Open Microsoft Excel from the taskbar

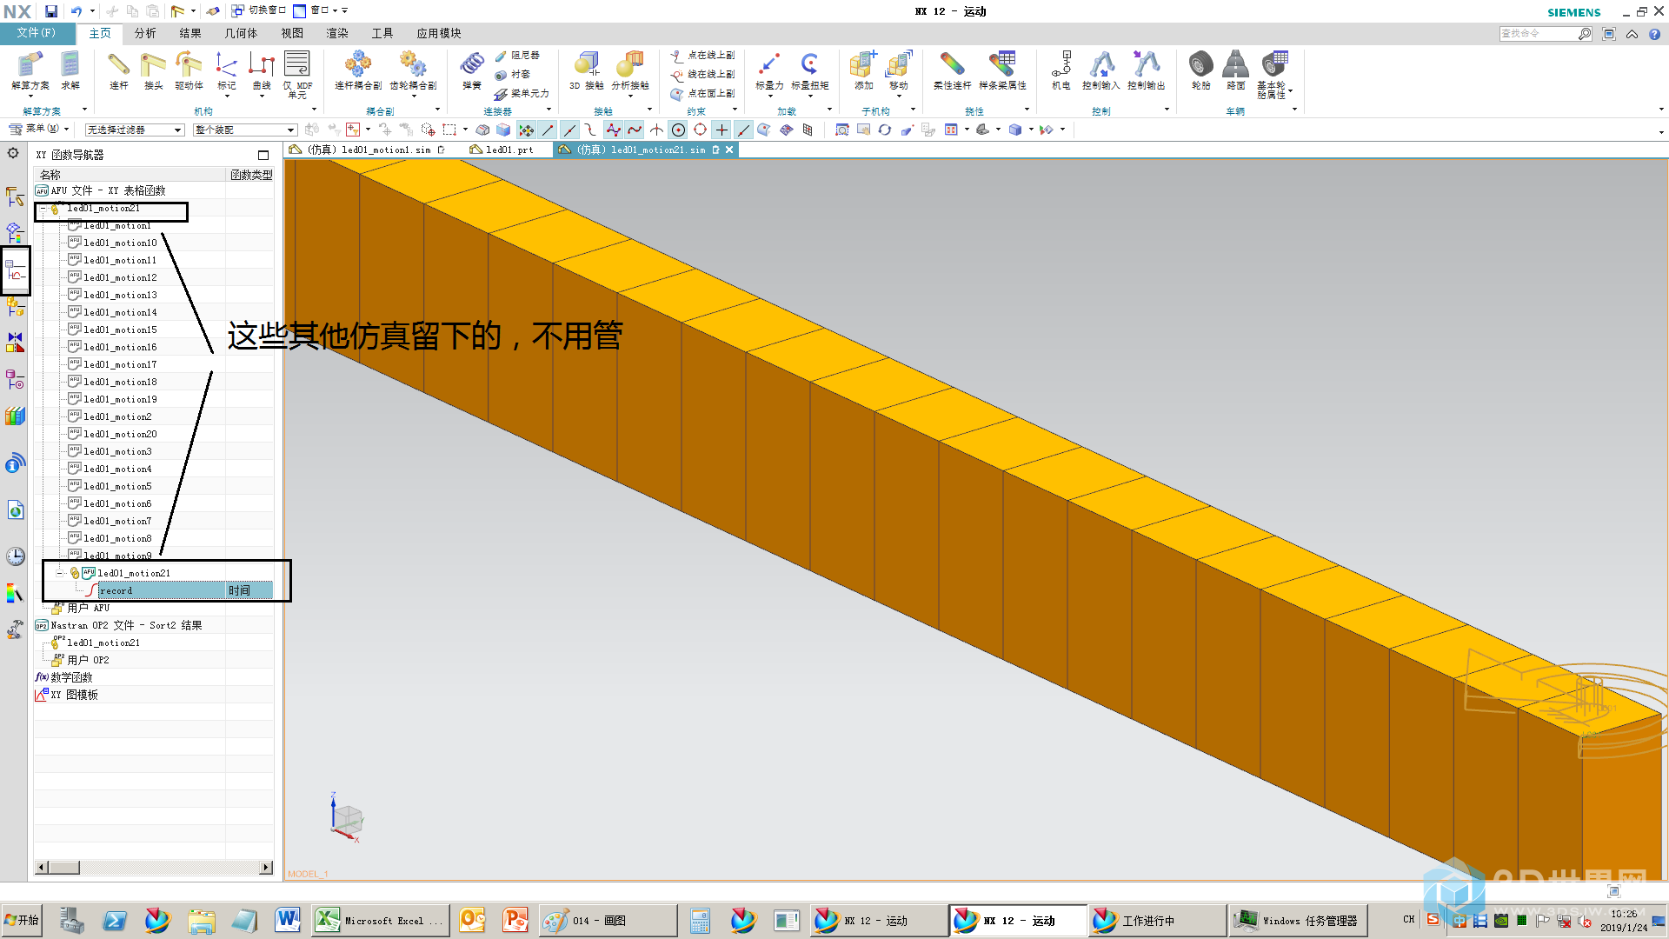click(380, 920)
